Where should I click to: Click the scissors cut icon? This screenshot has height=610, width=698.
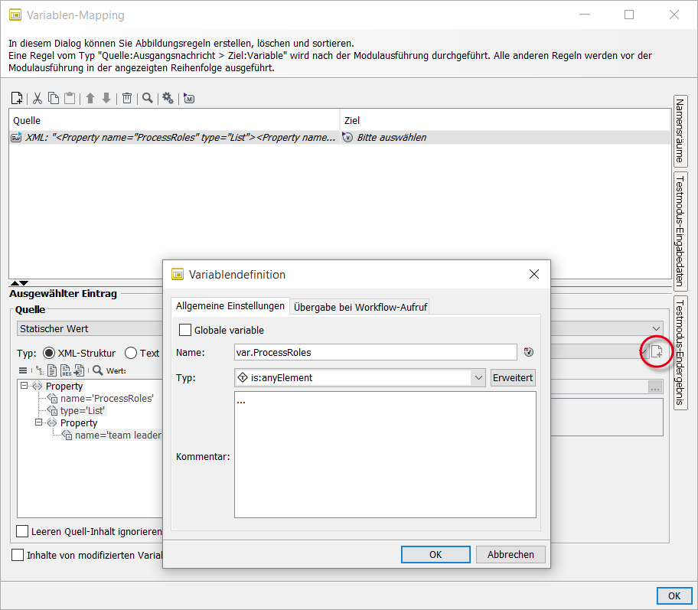[x=36, y=98]
